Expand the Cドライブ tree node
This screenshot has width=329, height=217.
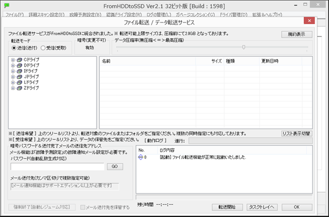click(x=13, y=60)
